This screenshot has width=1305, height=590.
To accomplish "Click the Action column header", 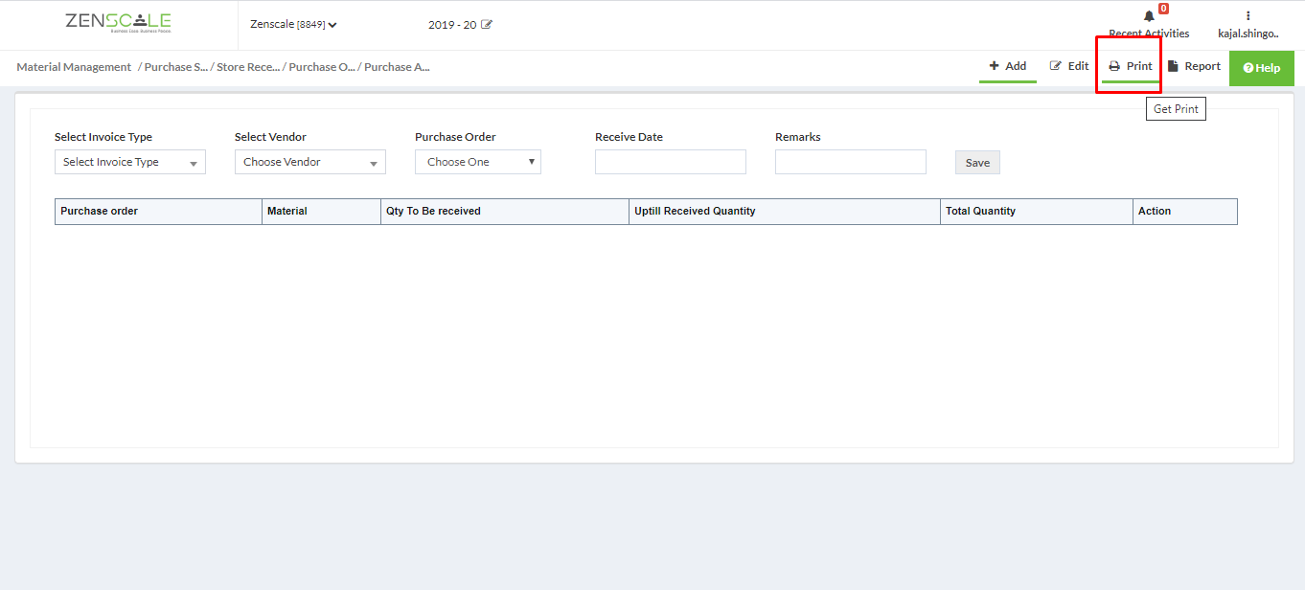I will coord(1185,212).
